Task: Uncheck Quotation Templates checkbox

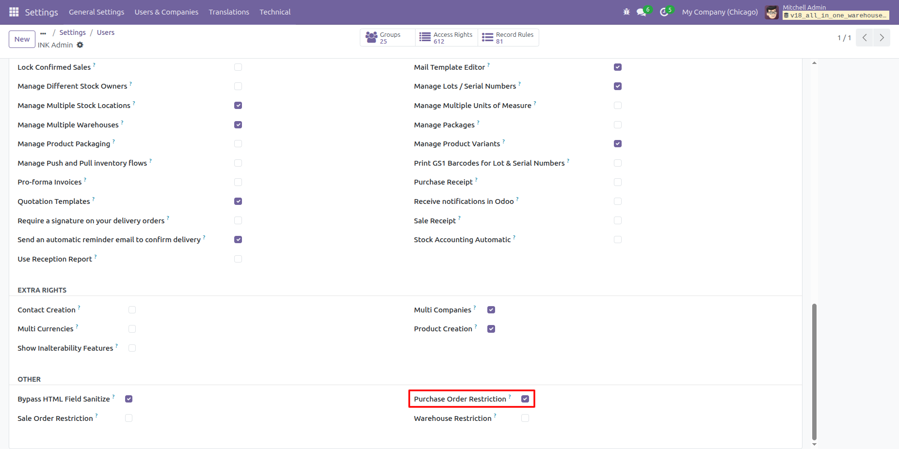Action: click(238, 201)
